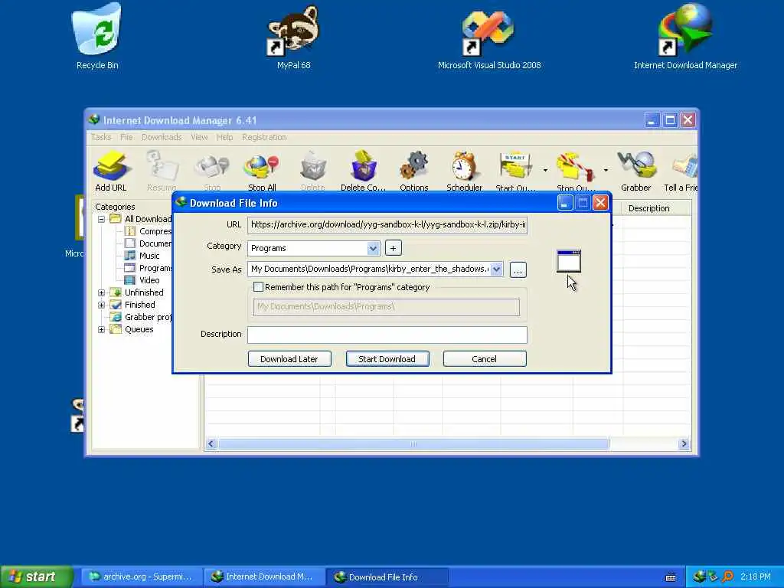This screenshot has height=588, width=784.
Task: Click the Description column header
Action: click(656, 208)
